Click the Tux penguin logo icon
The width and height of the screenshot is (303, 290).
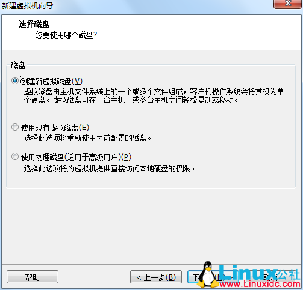click(x=208, y=274)
